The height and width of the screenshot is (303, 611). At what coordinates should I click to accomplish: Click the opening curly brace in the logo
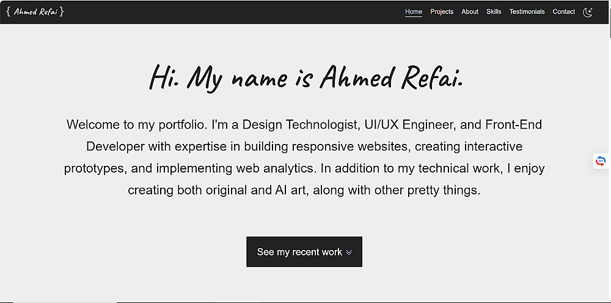pyautogui.click(x=8, y=12)
